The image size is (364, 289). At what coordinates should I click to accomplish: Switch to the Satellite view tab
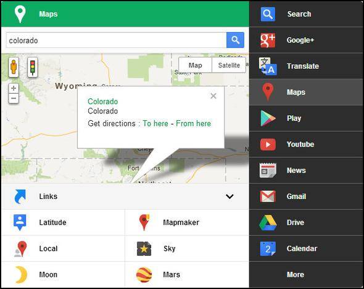pos(229,65)
